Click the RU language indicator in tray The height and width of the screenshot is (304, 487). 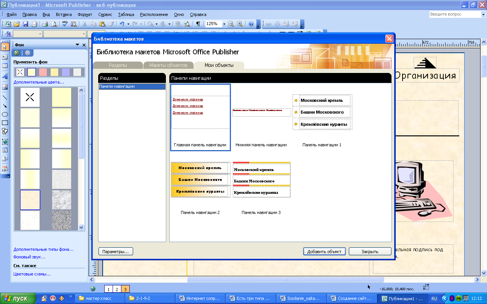(434, 298)
